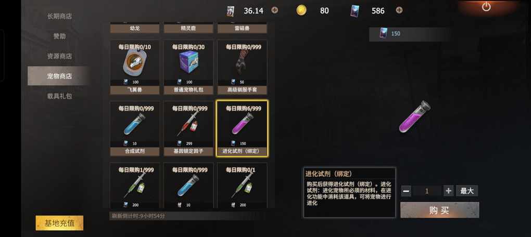Select the 高级驯服手套 glove item
This screenshot has height=237, width=531.
point(242,67)
